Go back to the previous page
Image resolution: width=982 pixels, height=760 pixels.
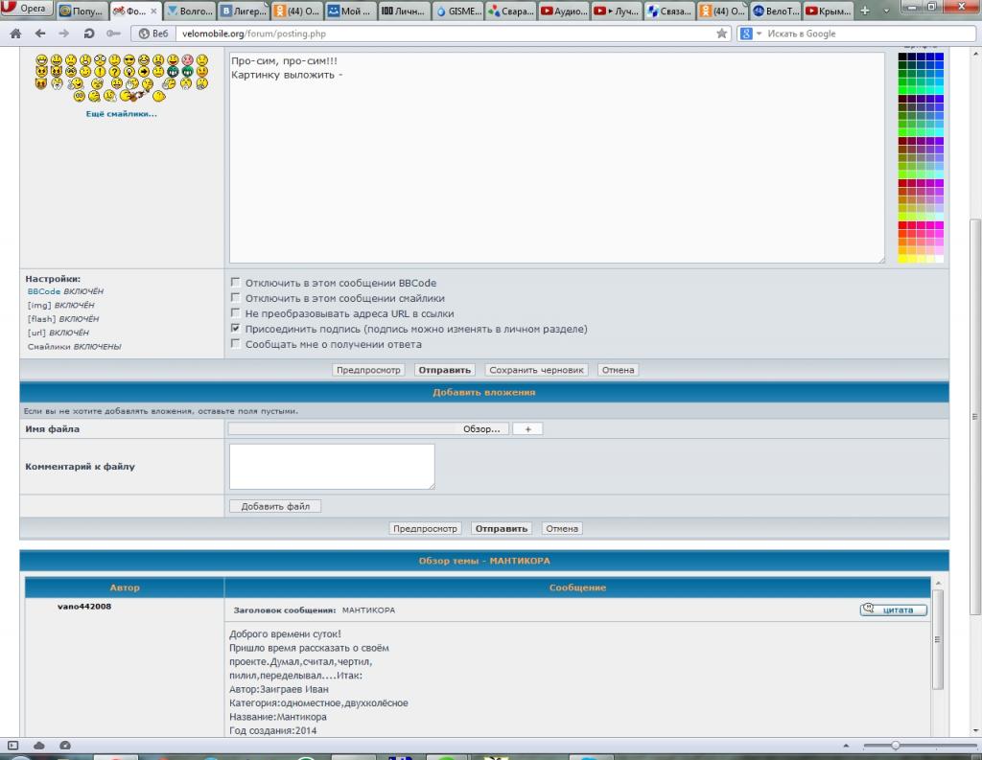40,34
